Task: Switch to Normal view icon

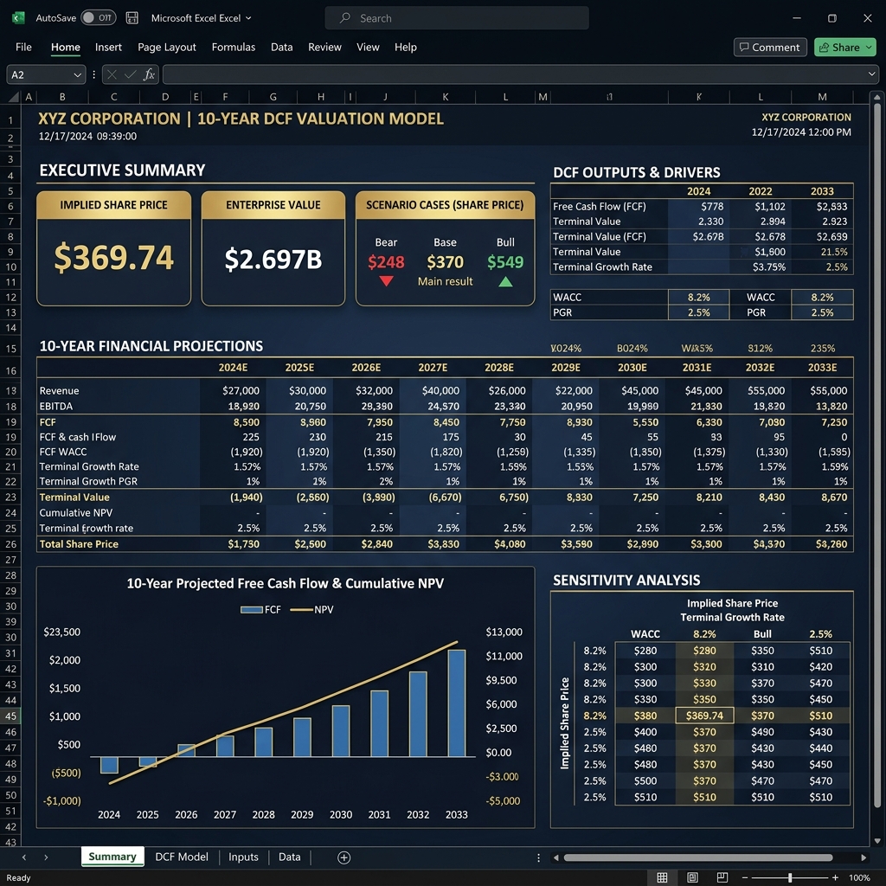Action: [x=662, y=877]
